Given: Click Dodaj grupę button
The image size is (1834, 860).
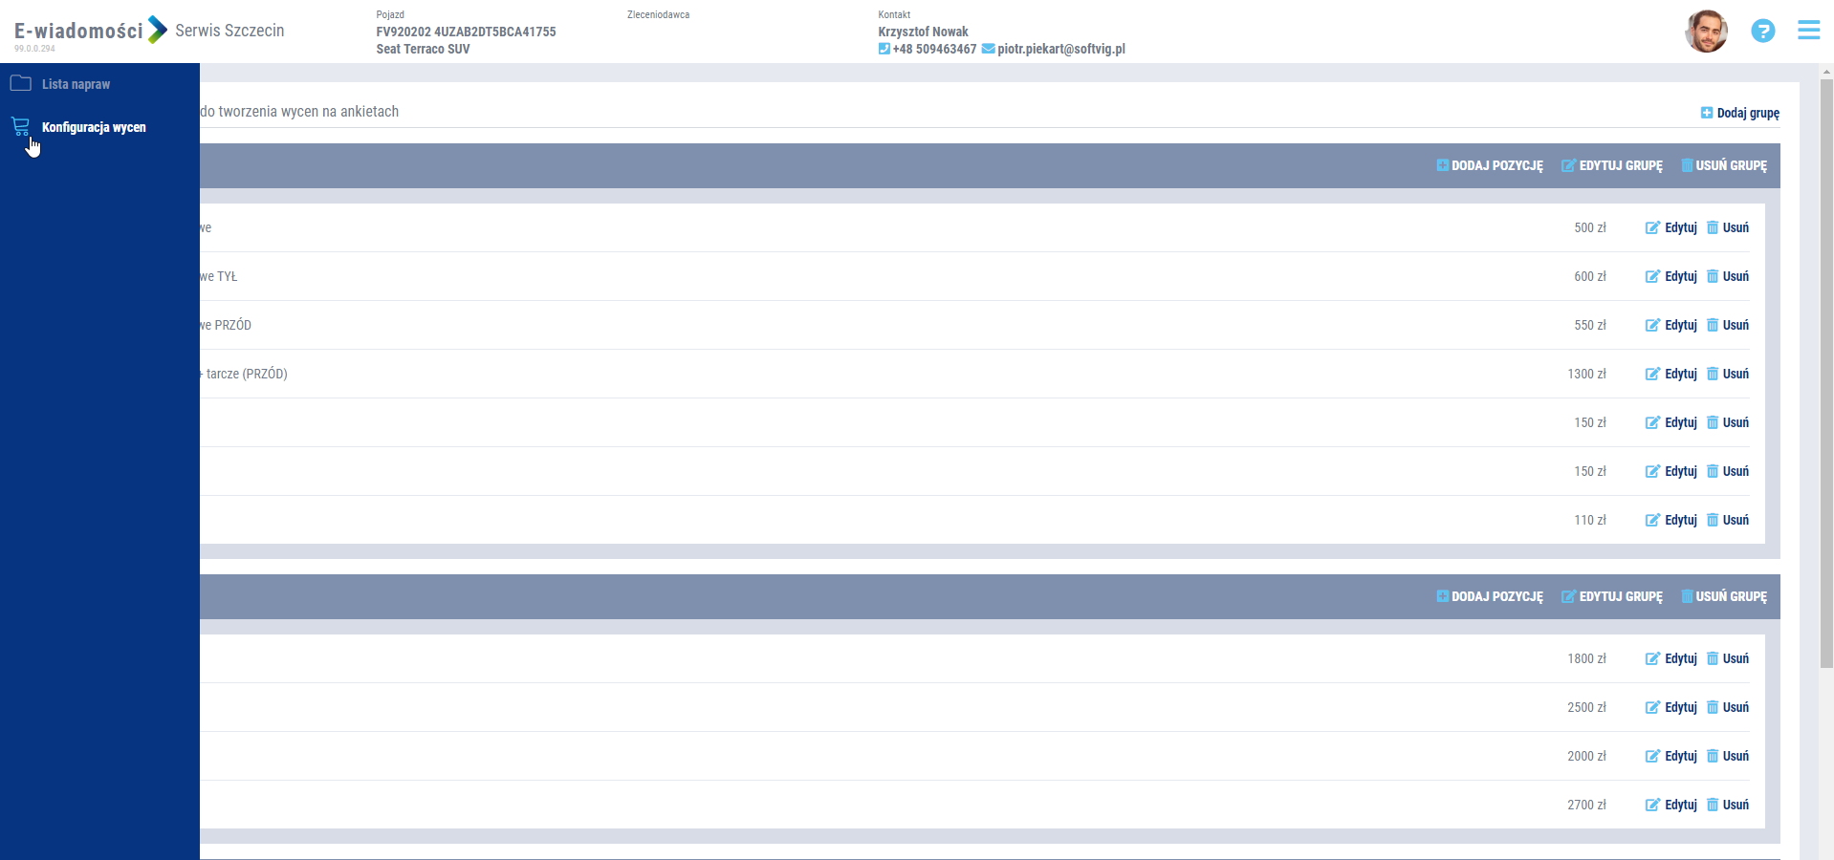Looking at the screenshot, I should (1740, 113).
